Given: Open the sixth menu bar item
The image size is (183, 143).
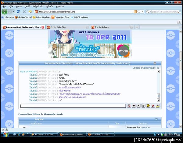Looking at the screenshot, I should click(49, 6).
